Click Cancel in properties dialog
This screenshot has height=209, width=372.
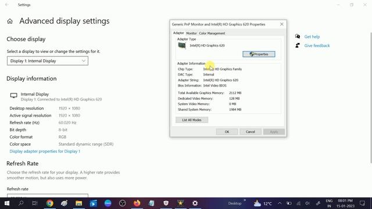[x=251, y=132]
